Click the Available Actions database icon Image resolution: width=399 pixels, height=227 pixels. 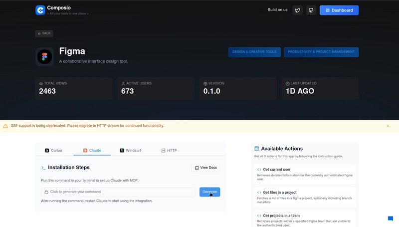(x=256, y=149)
